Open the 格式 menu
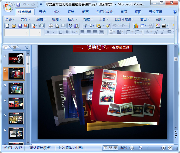180x153 pixels. point(88,19)
